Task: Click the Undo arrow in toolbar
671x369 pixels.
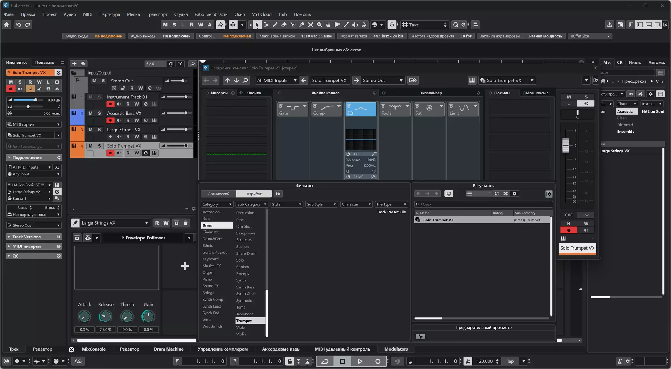Action: point(18,25)
